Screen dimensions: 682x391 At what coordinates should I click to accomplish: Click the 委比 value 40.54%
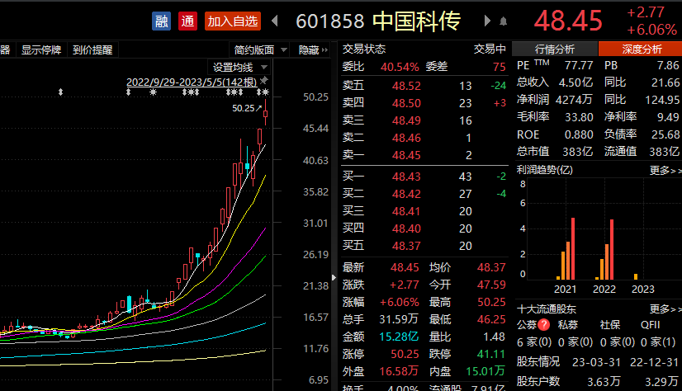point(400,67)
